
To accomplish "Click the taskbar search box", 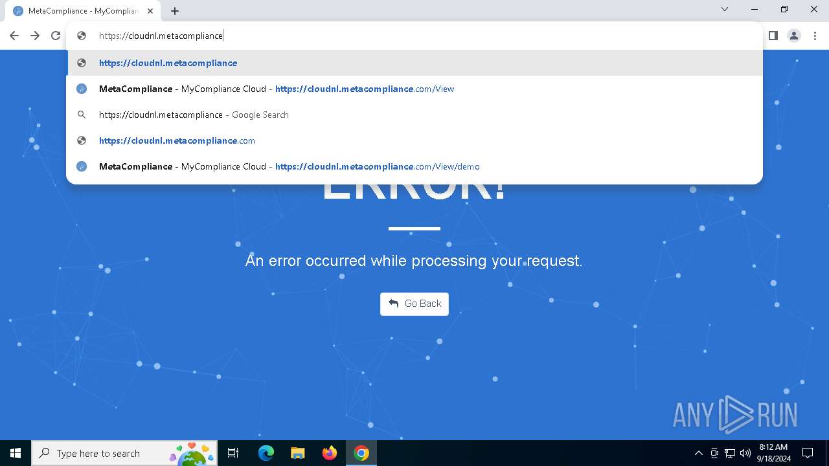I will click(x=124, y=453).
